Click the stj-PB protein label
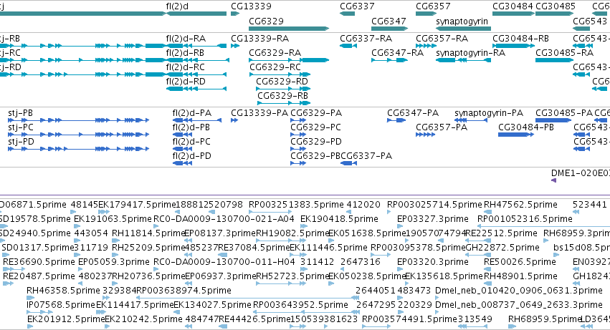 [20, 113]
